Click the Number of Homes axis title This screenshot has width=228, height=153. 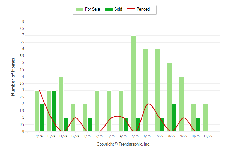coord(13,76)
